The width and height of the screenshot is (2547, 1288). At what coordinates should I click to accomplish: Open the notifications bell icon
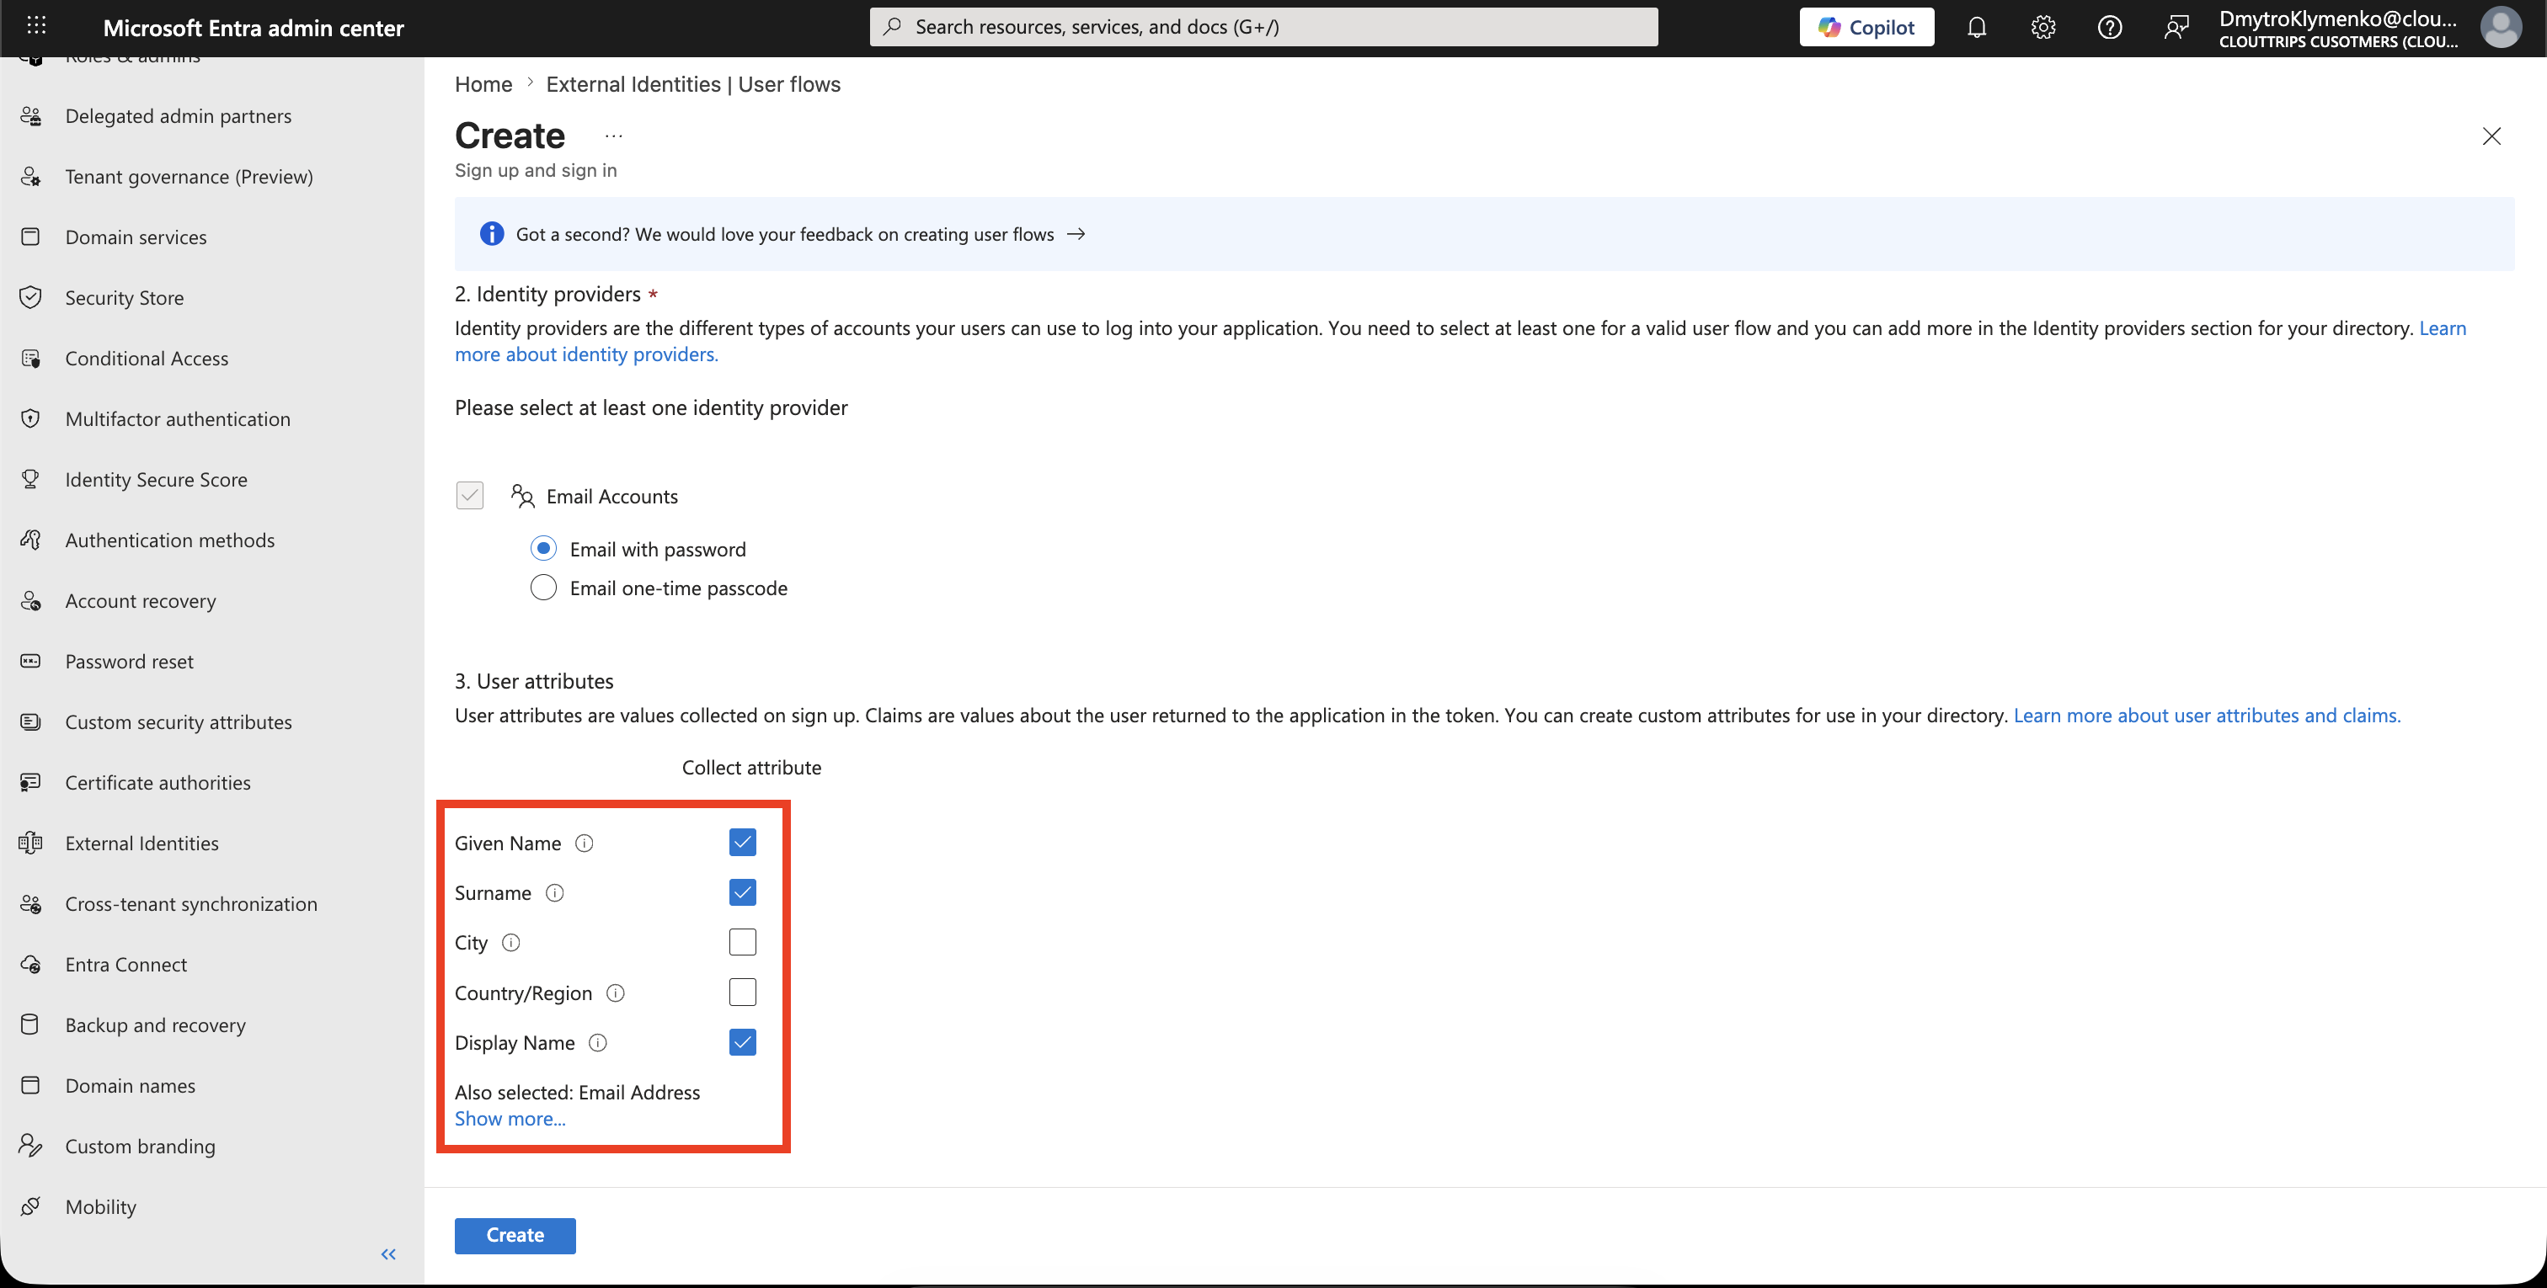(x=1977, y=28)
